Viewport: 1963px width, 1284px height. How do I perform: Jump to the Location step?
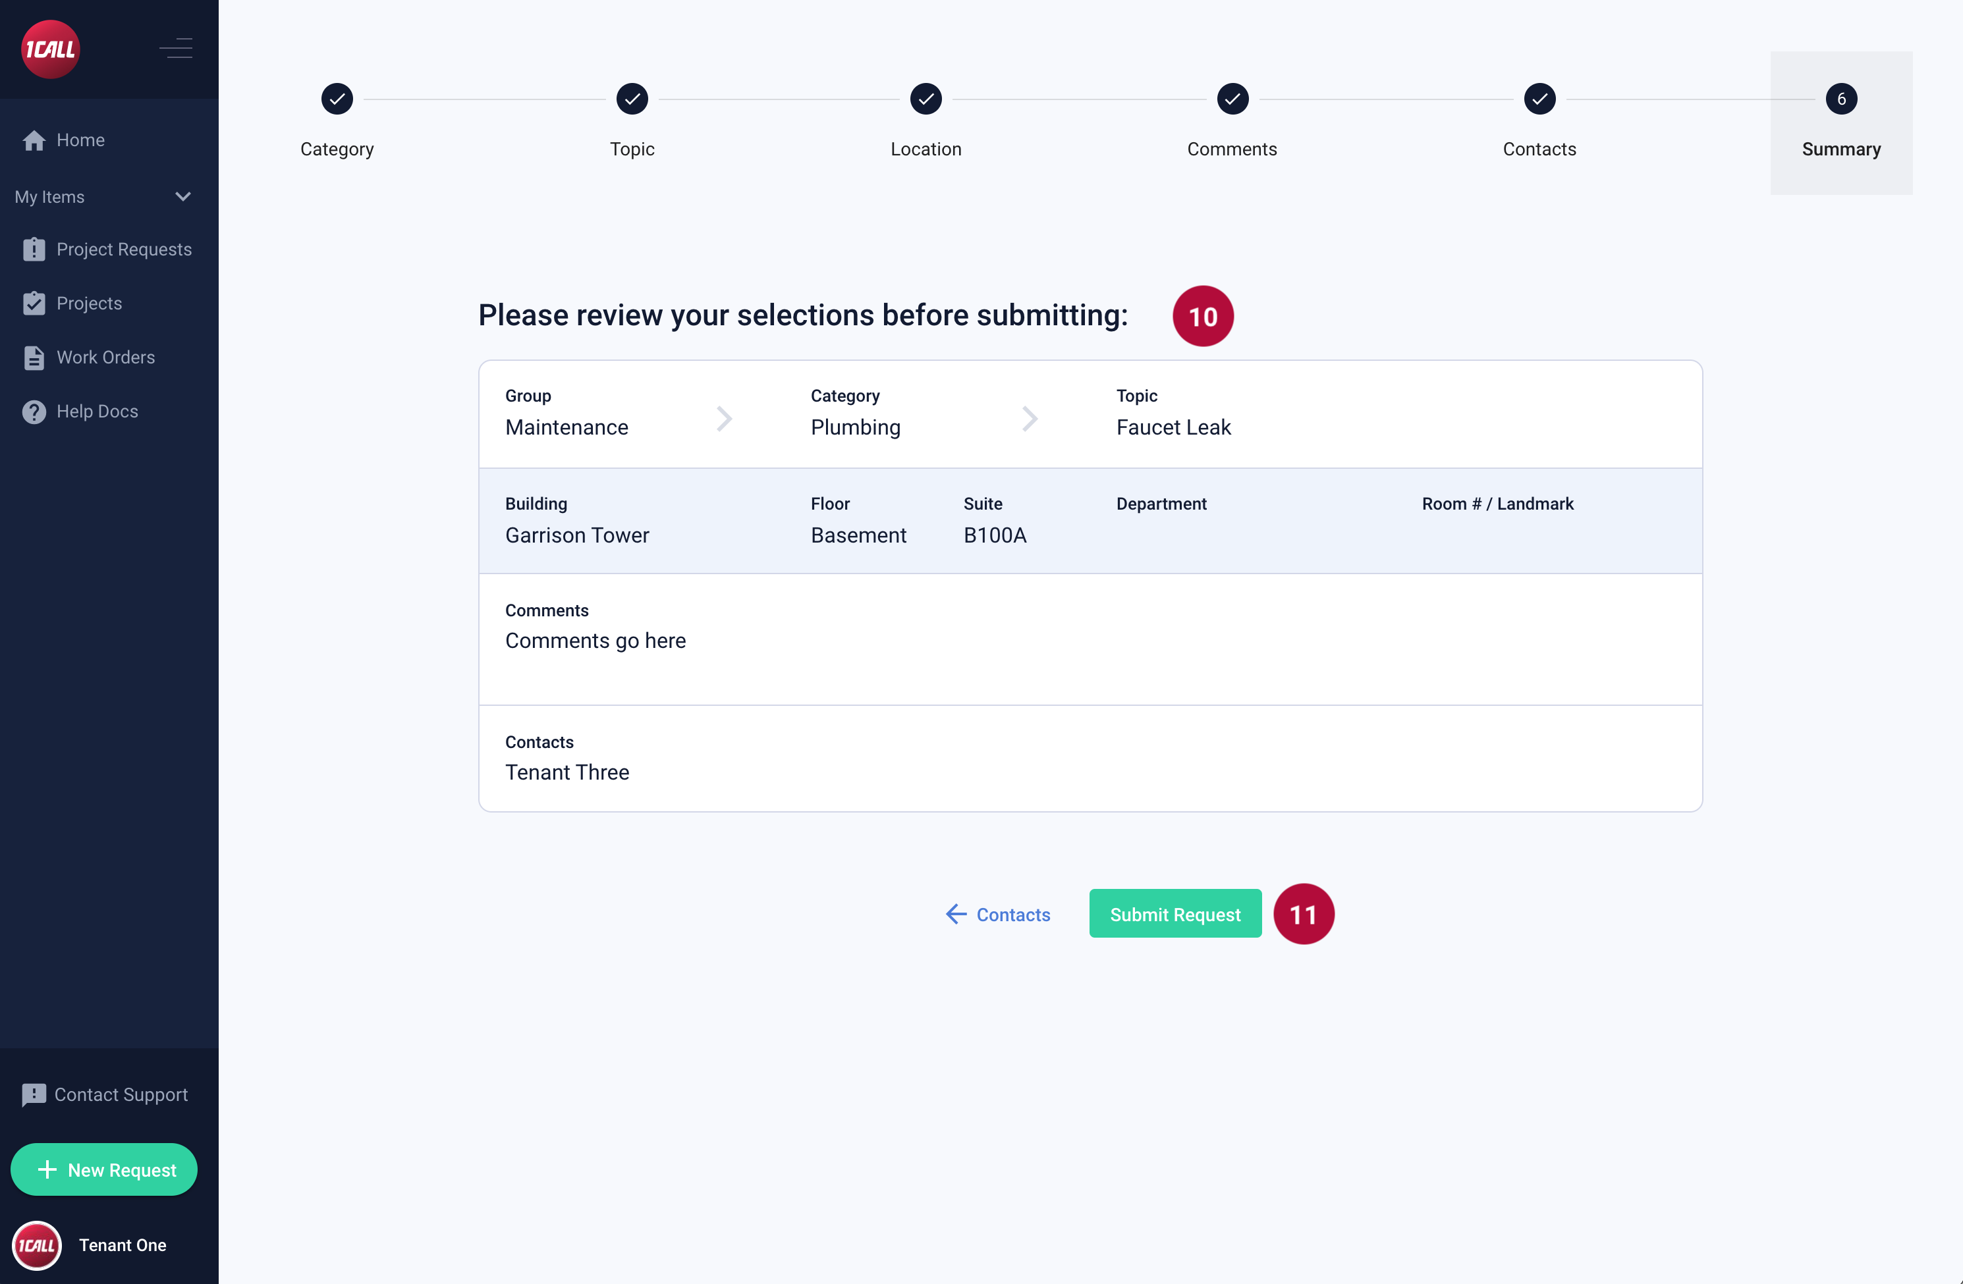pyautogui.click(x=926, y=100)
